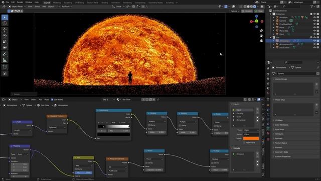The height and width of the screenshot is (181, 321).
Task: Select the Select Box tool in viewport toolbar
Action: [5, 17]
